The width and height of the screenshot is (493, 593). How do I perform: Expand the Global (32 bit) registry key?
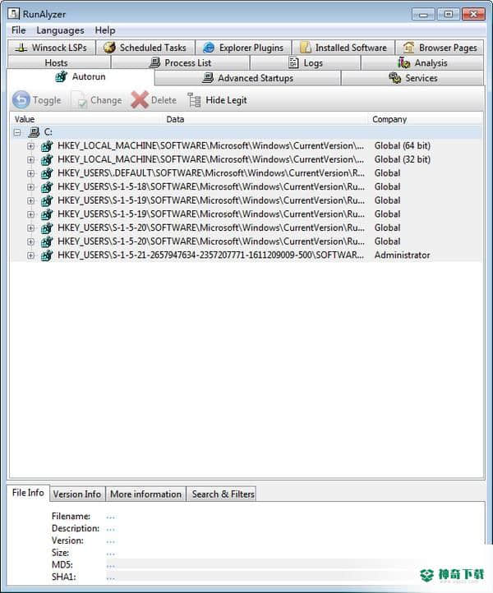tap(30, 159)
